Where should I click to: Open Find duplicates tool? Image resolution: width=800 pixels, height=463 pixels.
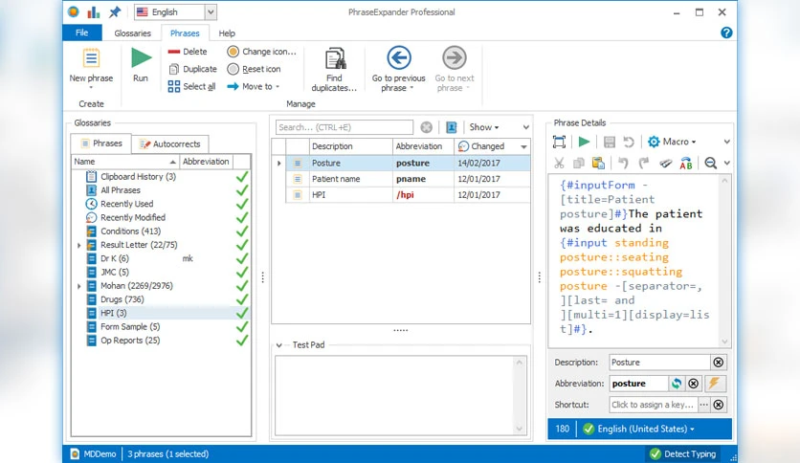tap(334, 70)
